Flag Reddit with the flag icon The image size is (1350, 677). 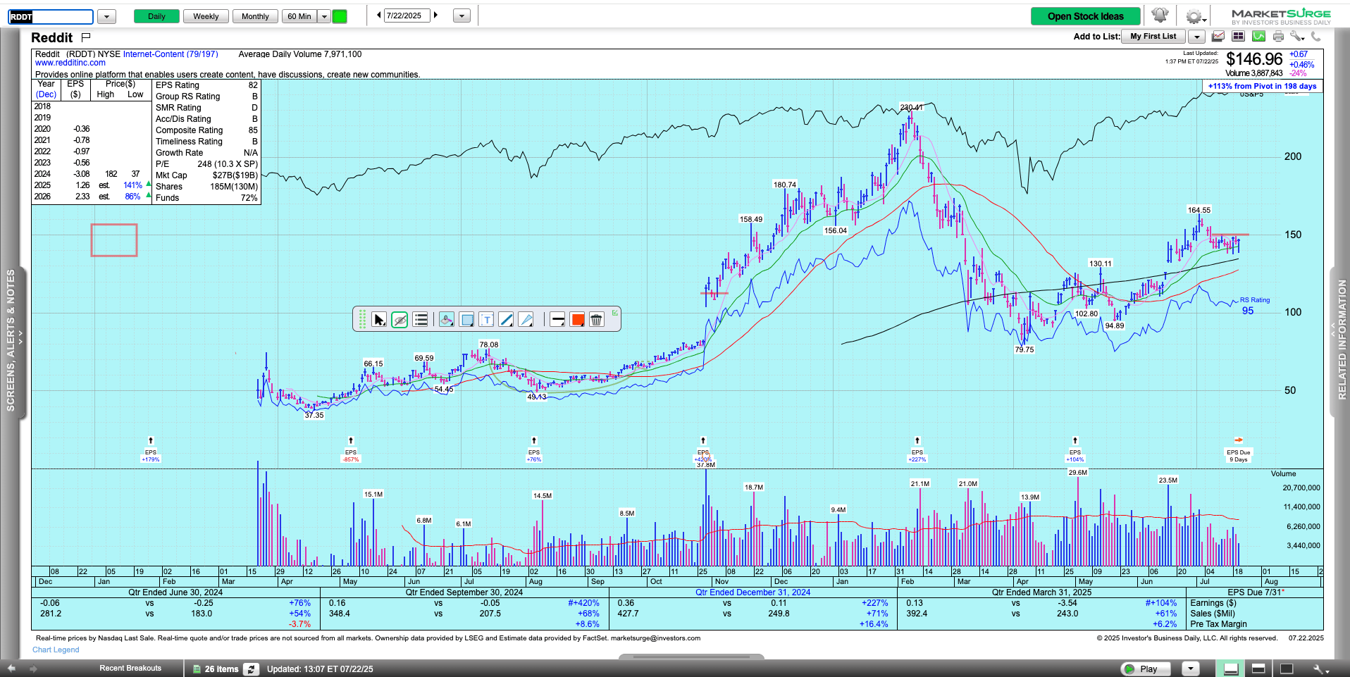[x=86, y=37]
